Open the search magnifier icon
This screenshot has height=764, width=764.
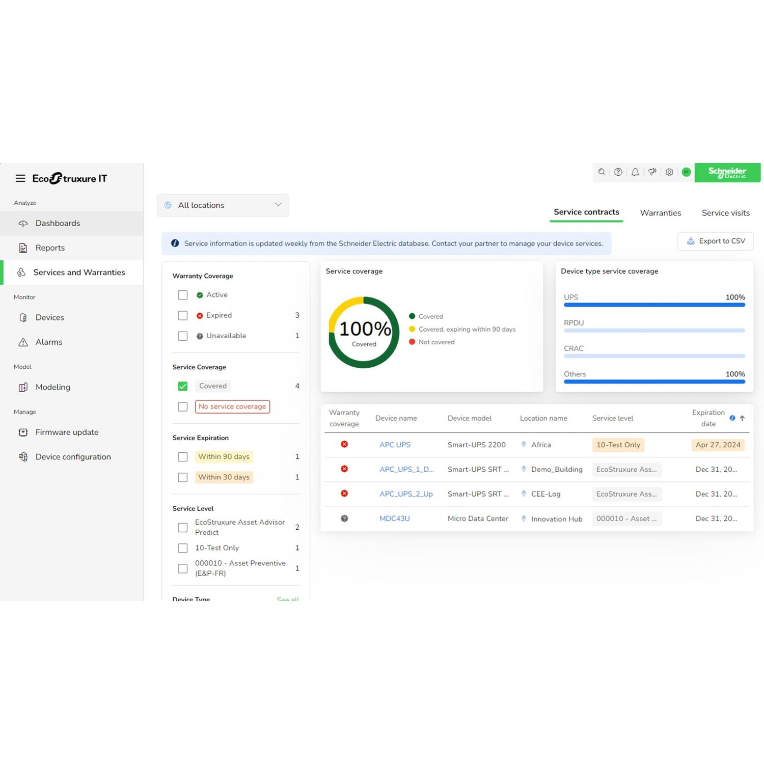point(602,172)
